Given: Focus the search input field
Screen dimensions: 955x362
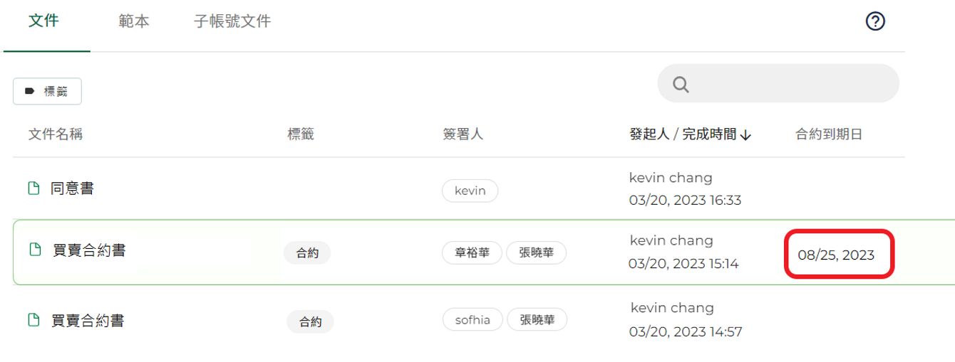Looking at the screenshot, I should pos(778,84).
